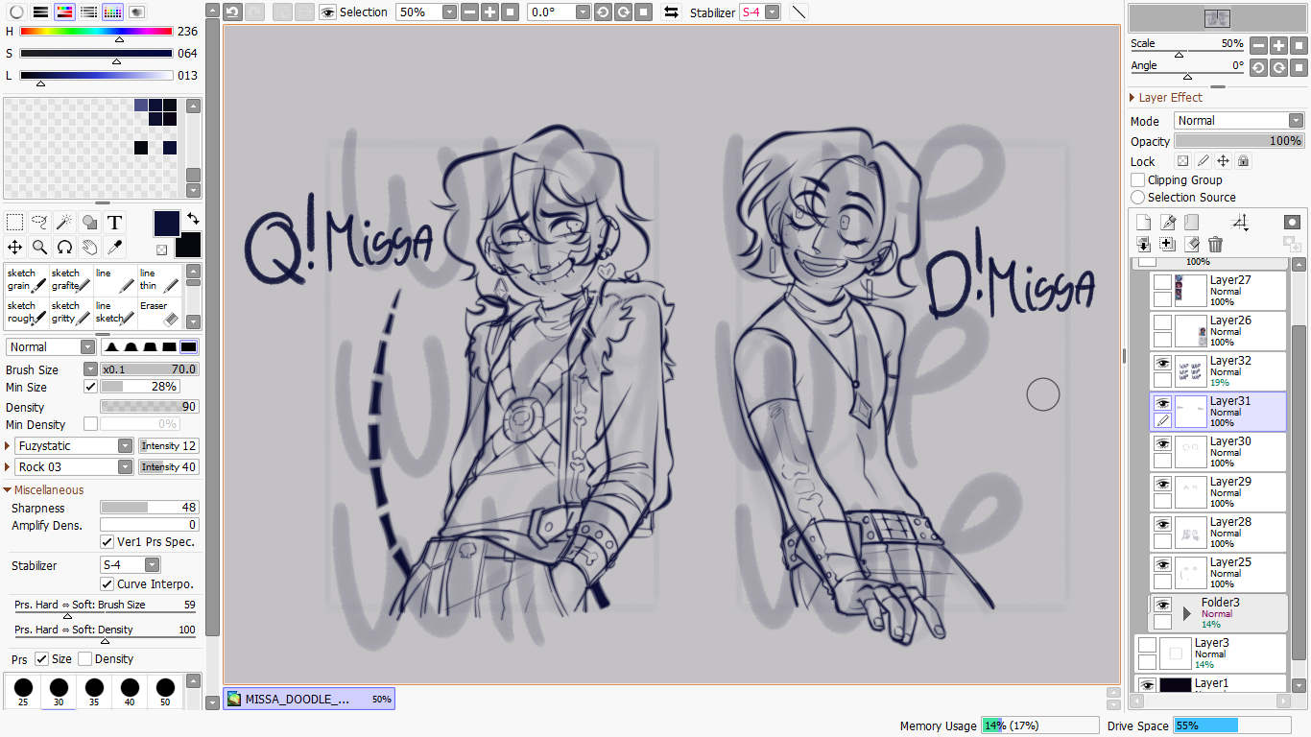
Task: Select the Text tool
Action: point(114,223)
